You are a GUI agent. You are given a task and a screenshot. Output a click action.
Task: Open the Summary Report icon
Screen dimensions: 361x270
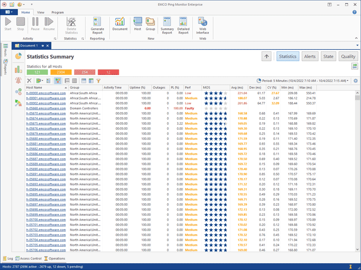point(167,24)
